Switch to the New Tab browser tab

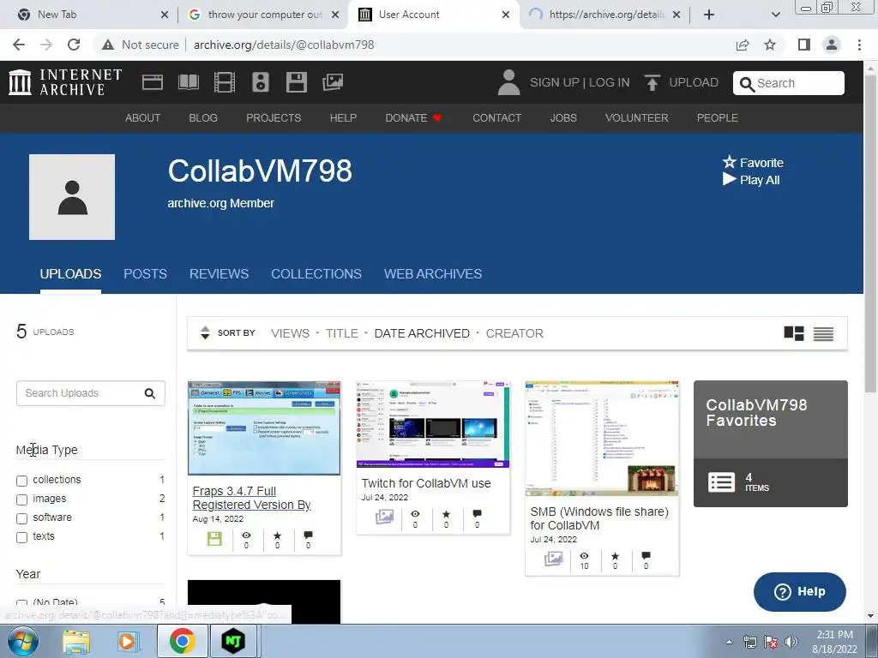coord(88,15)
